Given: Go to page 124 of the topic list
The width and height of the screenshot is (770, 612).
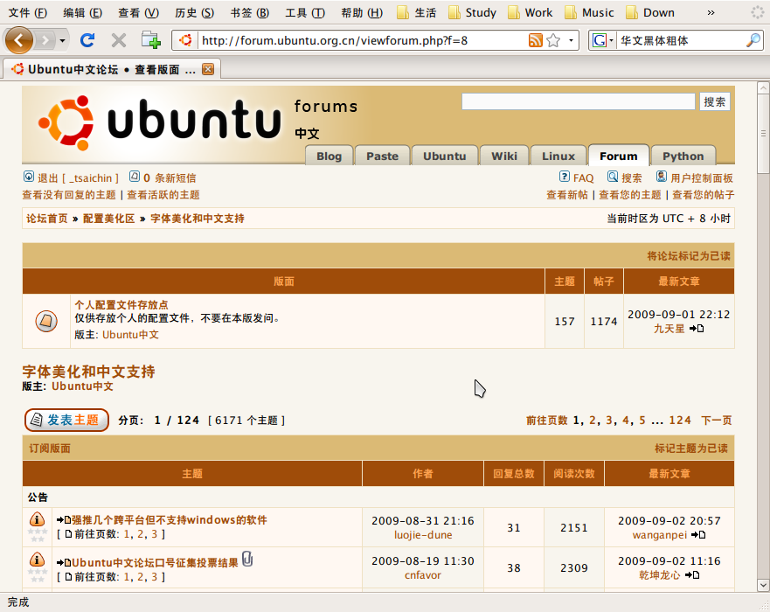Looking at the screenshot, I should [x=680, y=421].
